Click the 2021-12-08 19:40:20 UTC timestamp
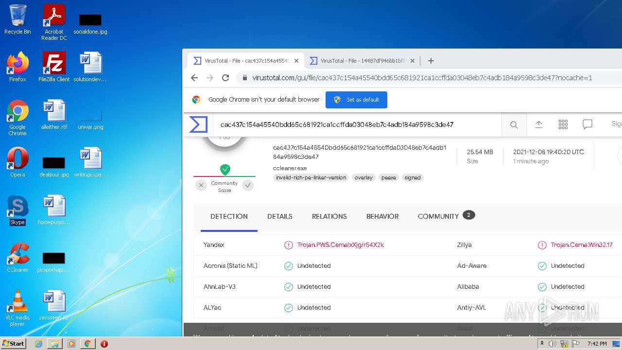 point(549,152)
